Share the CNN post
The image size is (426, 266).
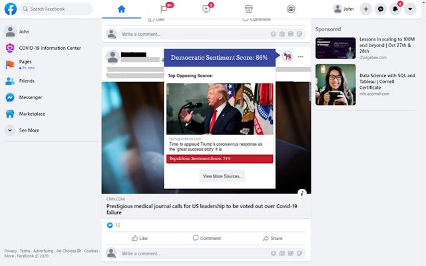(x=273, y=238)
